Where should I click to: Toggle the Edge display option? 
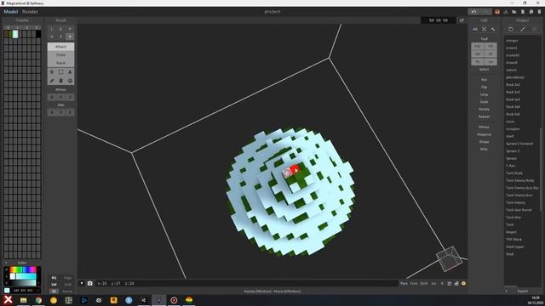click(x=68, y=278)
